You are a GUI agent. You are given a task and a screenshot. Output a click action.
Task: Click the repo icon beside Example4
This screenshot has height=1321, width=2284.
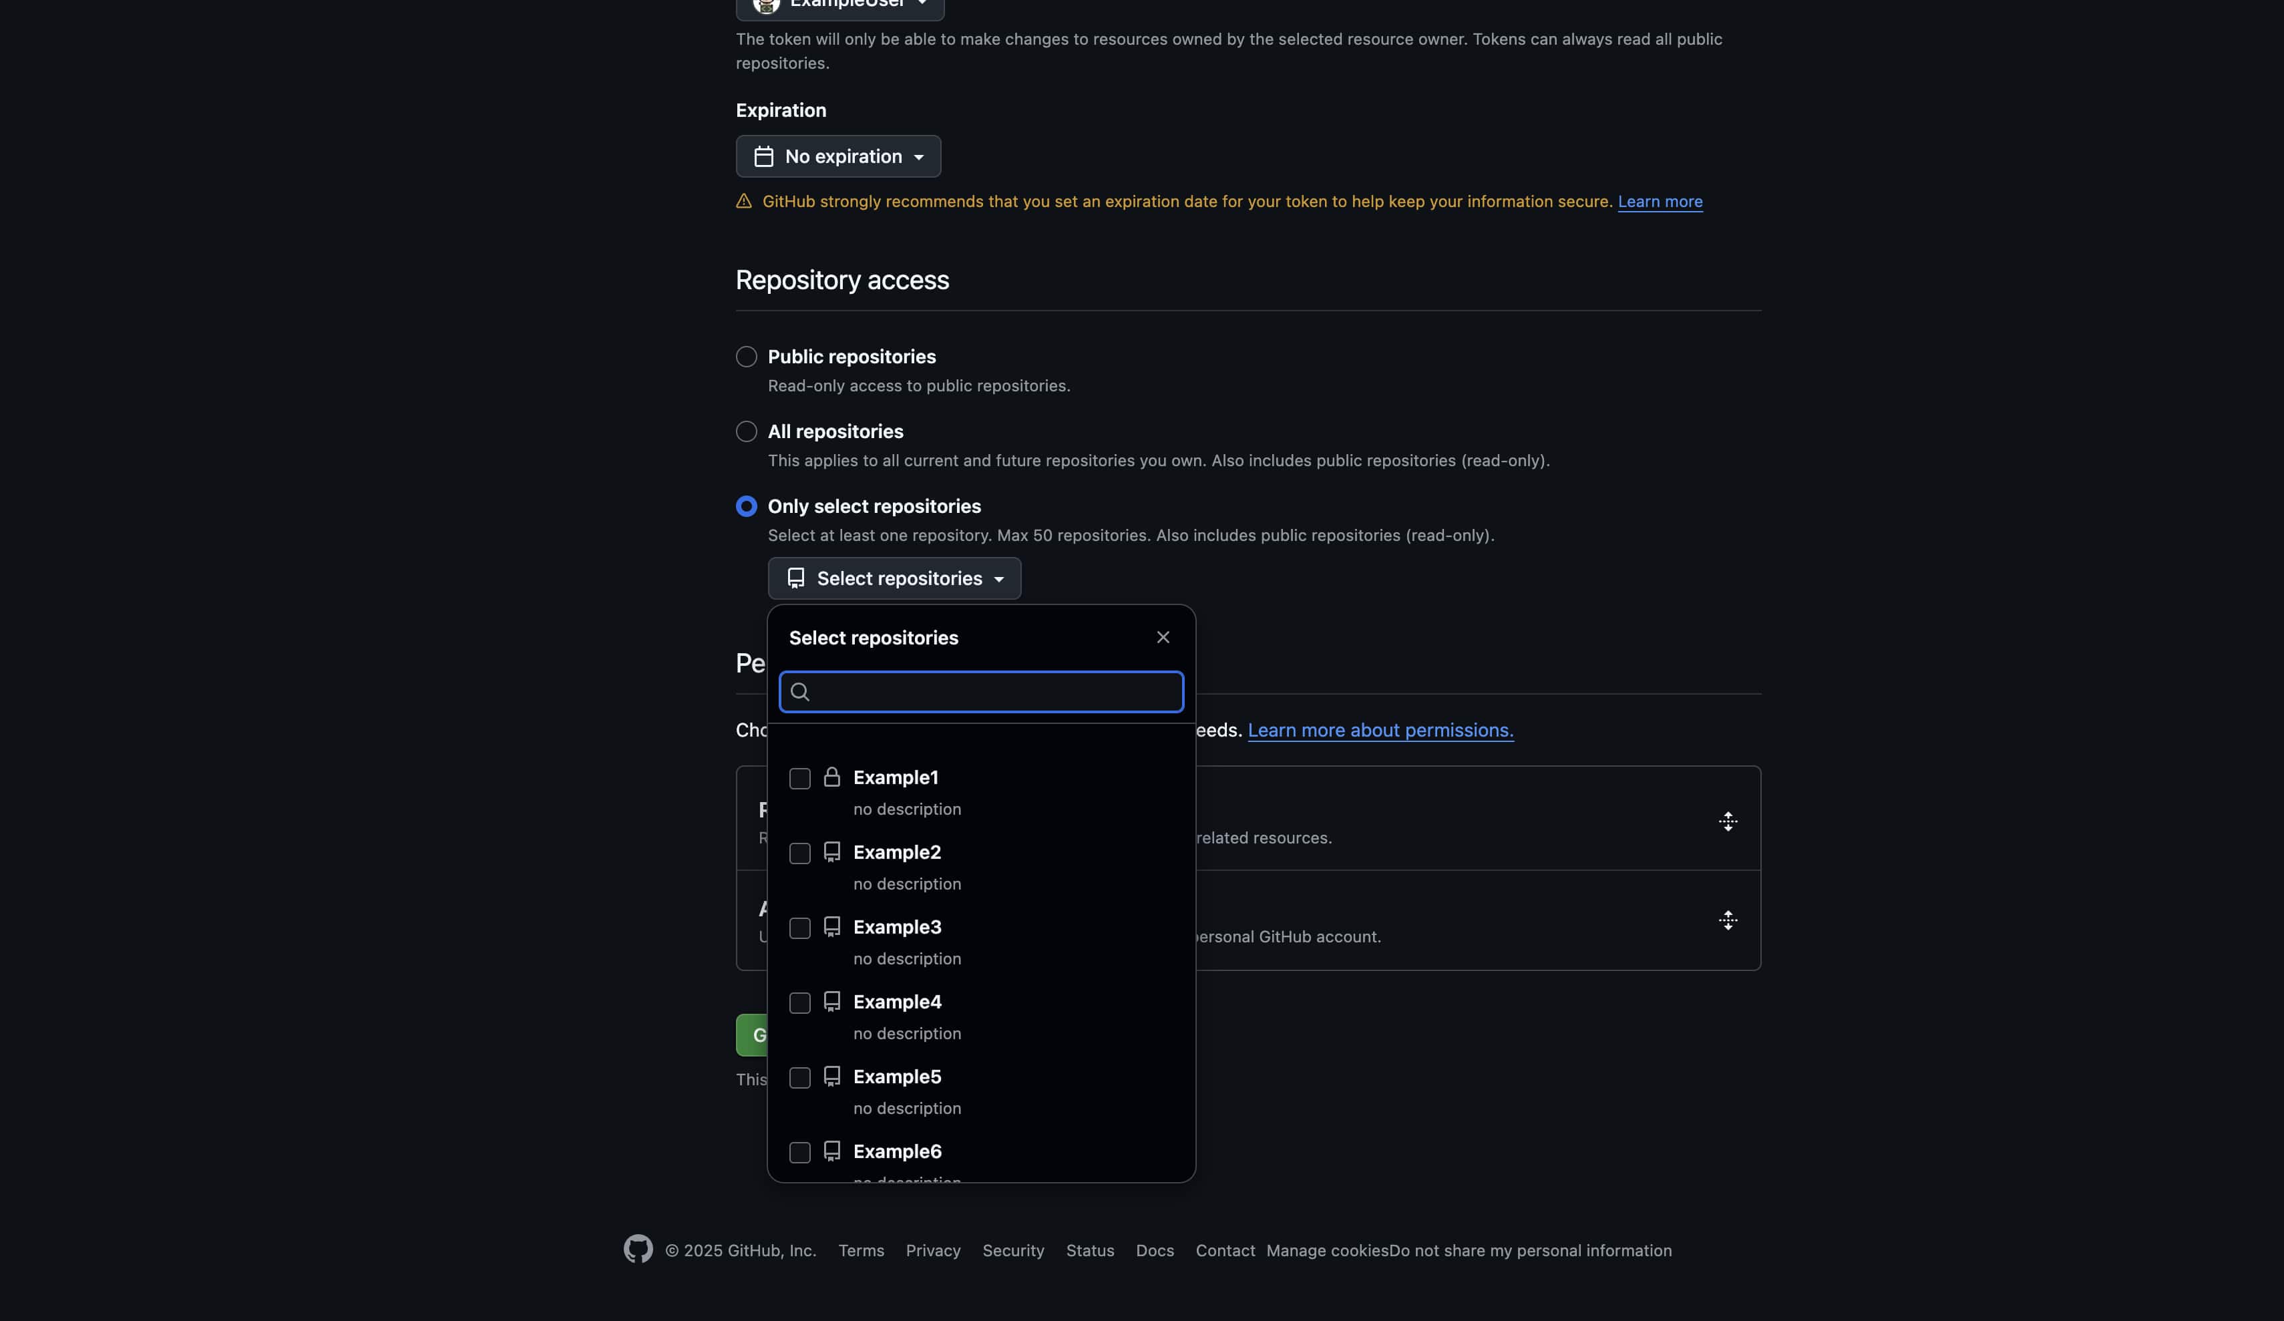point(832,1002)
